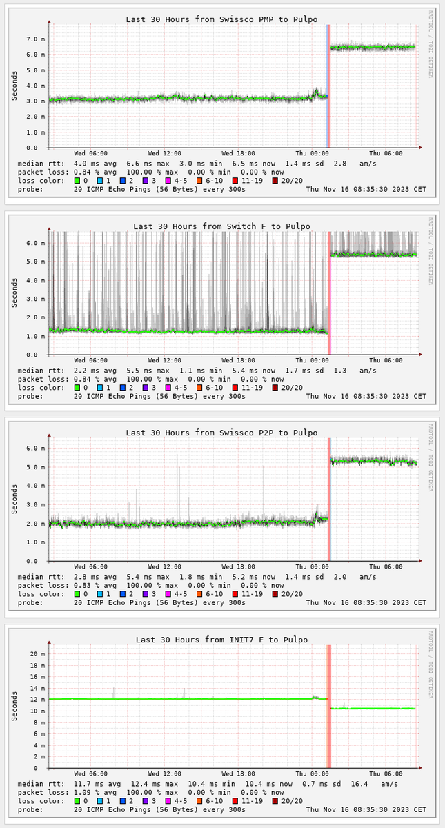445x828 pixels.
Task: Click magenta 4-5 loss swatch in Switch F legend
Action: (x=168, y=388)
